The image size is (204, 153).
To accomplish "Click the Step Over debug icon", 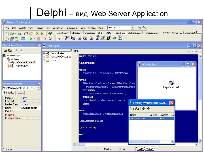I will point(50,39).
